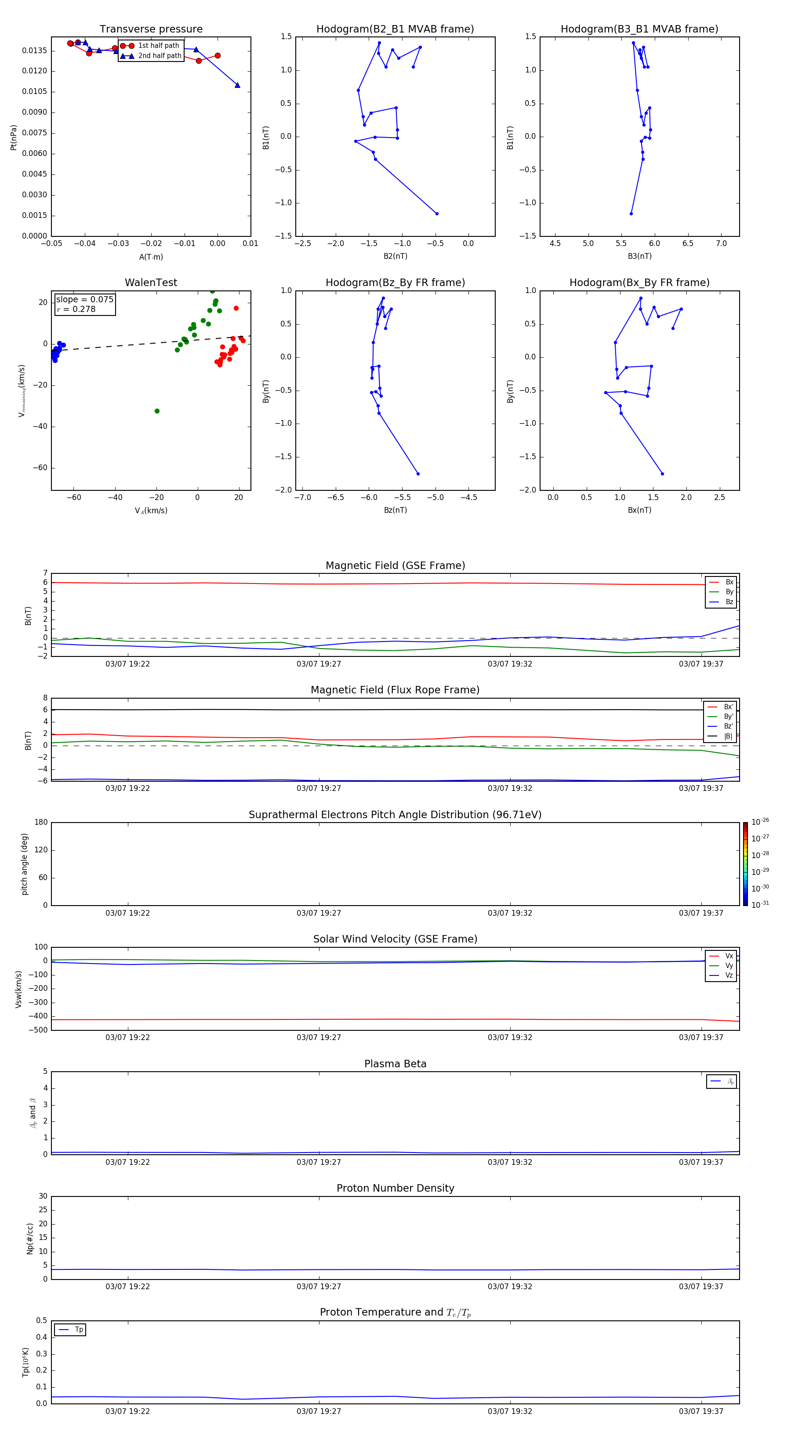Click the "Transverse pressure" plot title
The image size is (791, 1450).
click(x=151, y=29)
